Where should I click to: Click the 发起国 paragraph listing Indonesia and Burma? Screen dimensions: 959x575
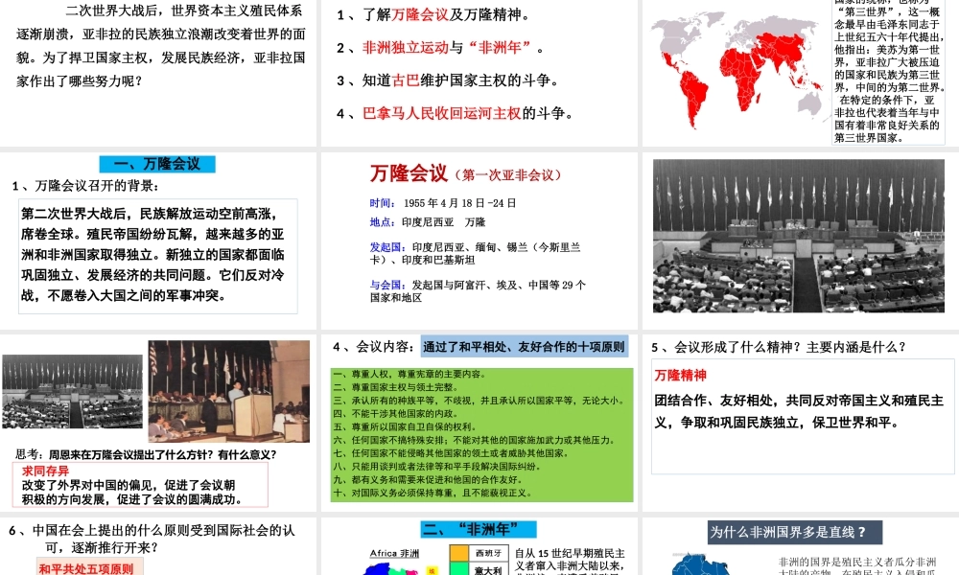click(x=476, y=254)
